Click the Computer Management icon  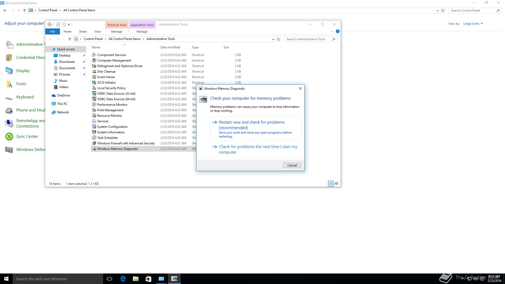(94, 60)
